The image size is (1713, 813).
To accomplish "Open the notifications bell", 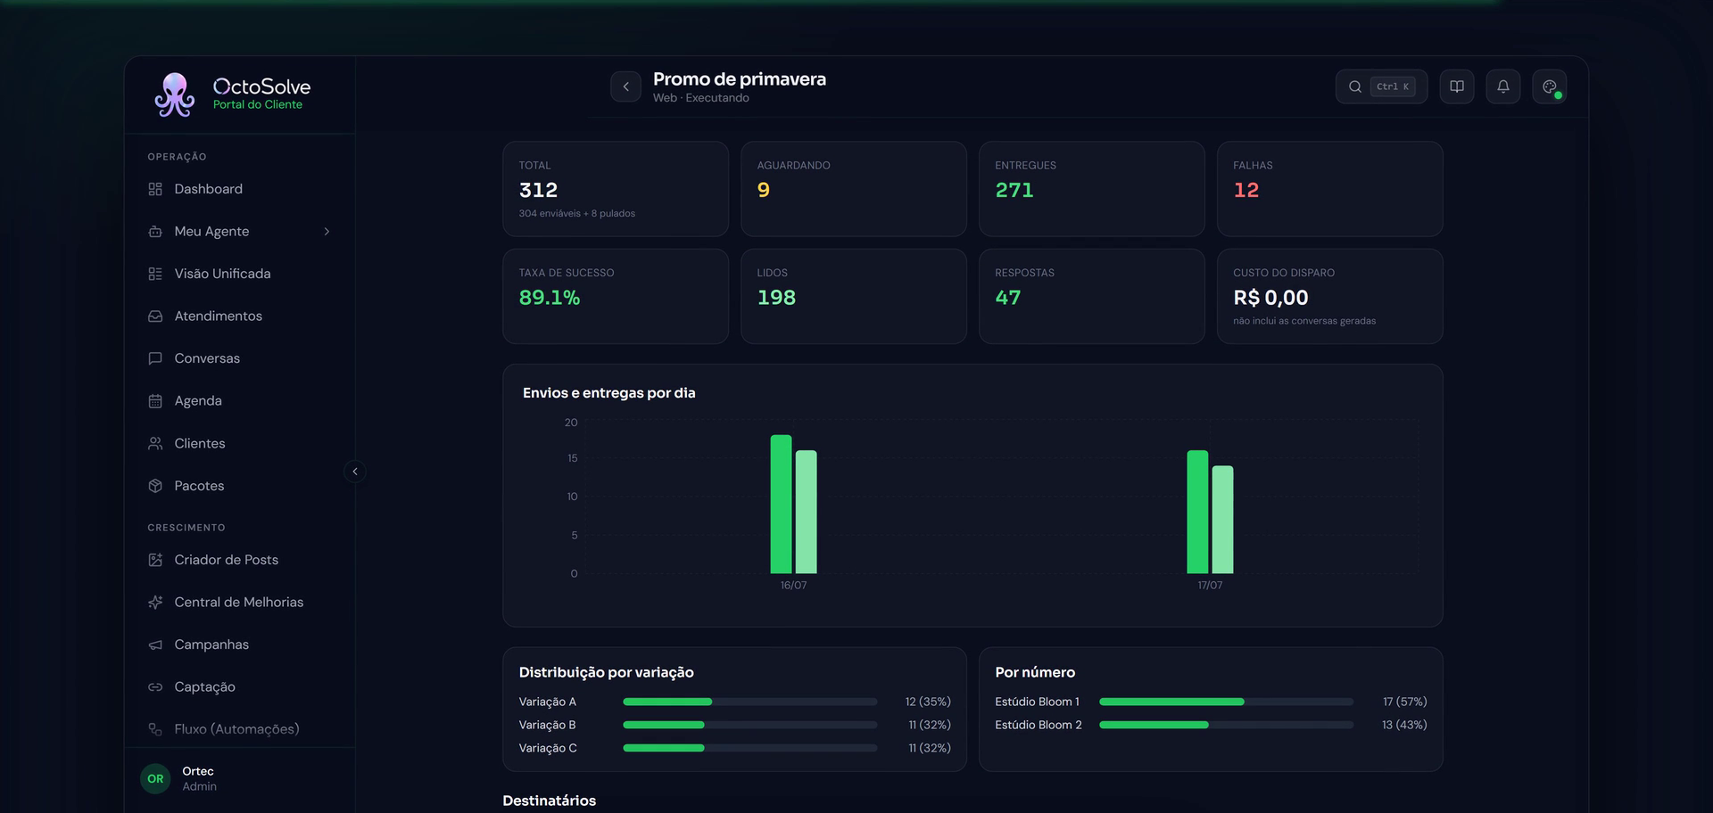I will 1502,86.
